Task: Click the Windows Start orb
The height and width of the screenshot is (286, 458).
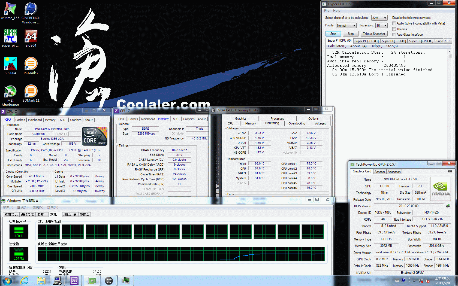Action: 7,281
